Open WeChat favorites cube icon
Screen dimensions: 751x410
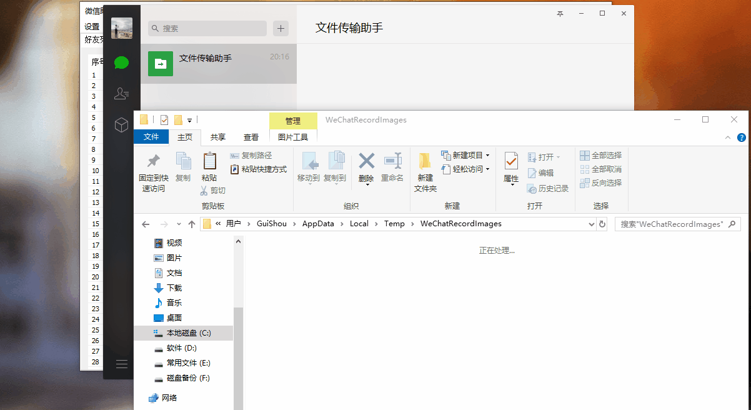pos(121,125)
